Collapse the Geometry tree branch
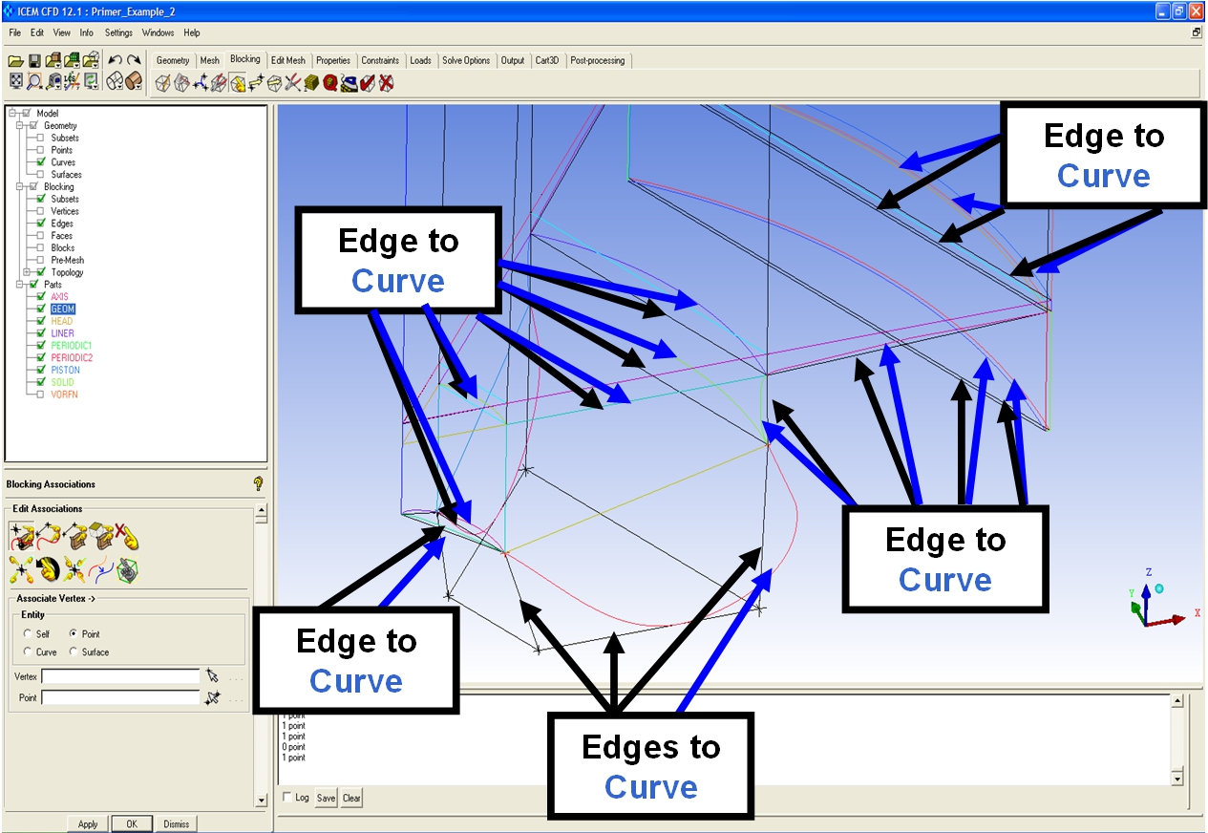This screenshot has height=833, width=1208. [19, 126]
